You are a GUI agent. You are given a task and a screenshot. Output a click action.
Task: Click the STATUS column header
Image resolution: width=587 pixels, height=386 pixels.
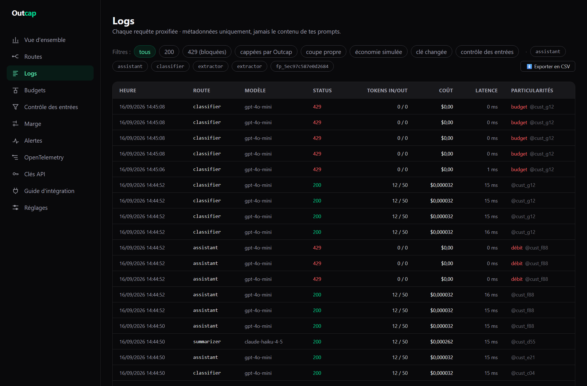click(322, 90)
